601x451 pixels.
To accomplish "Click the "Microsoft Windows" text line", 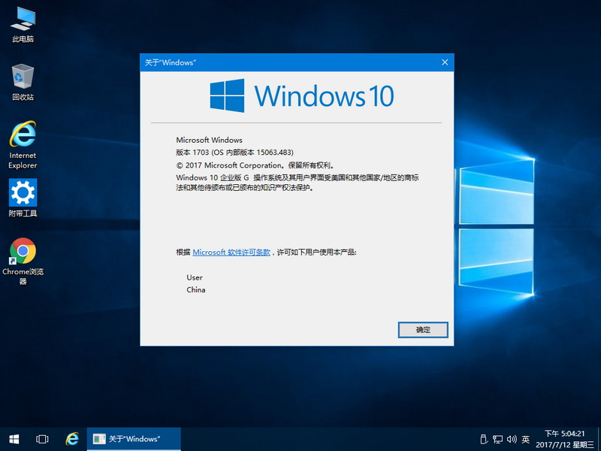I will 210,140.
